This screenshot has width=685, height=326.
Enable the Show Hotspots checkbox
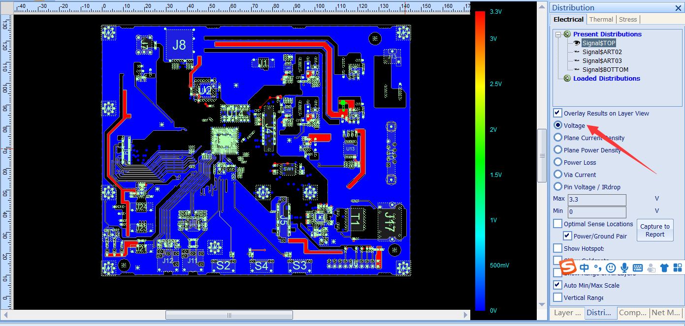(x=557, y=248)
